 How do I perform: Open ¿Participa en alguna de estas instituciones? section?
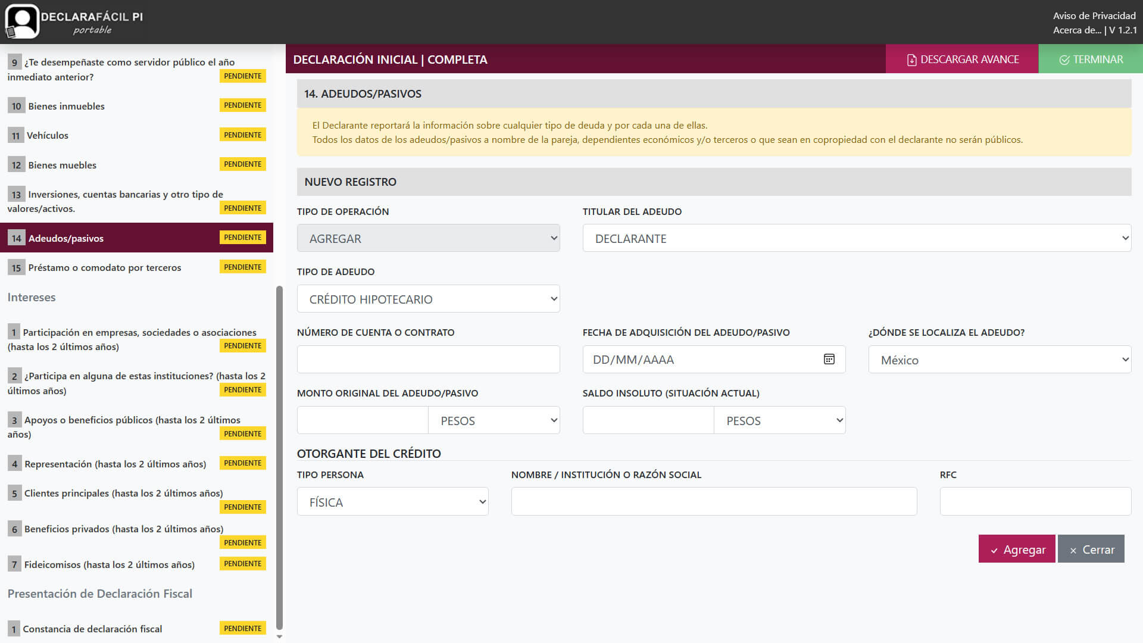tap(136, 383)
